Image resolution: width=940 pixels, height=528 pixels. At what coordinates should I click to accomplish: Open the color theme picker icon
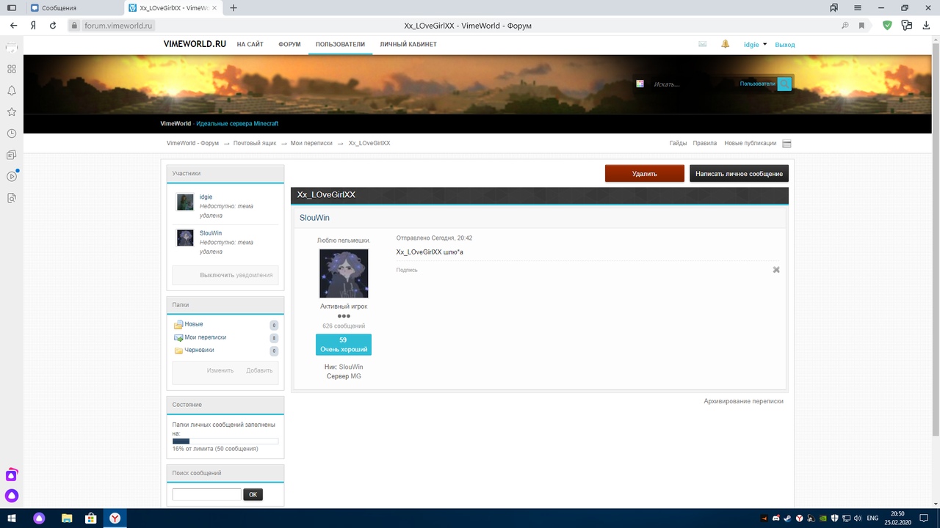pyautogui.click(x=640, y=84)
